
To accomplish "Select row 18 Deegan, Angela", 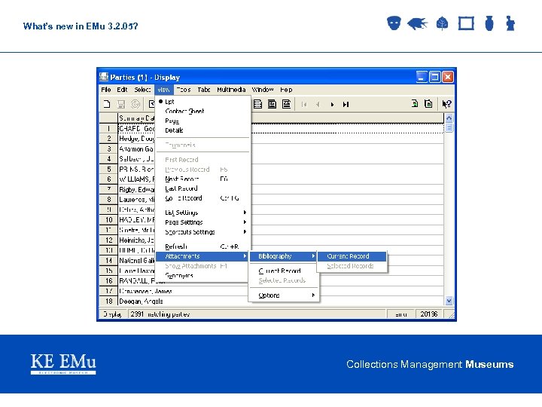I will (x=281, y=301).
